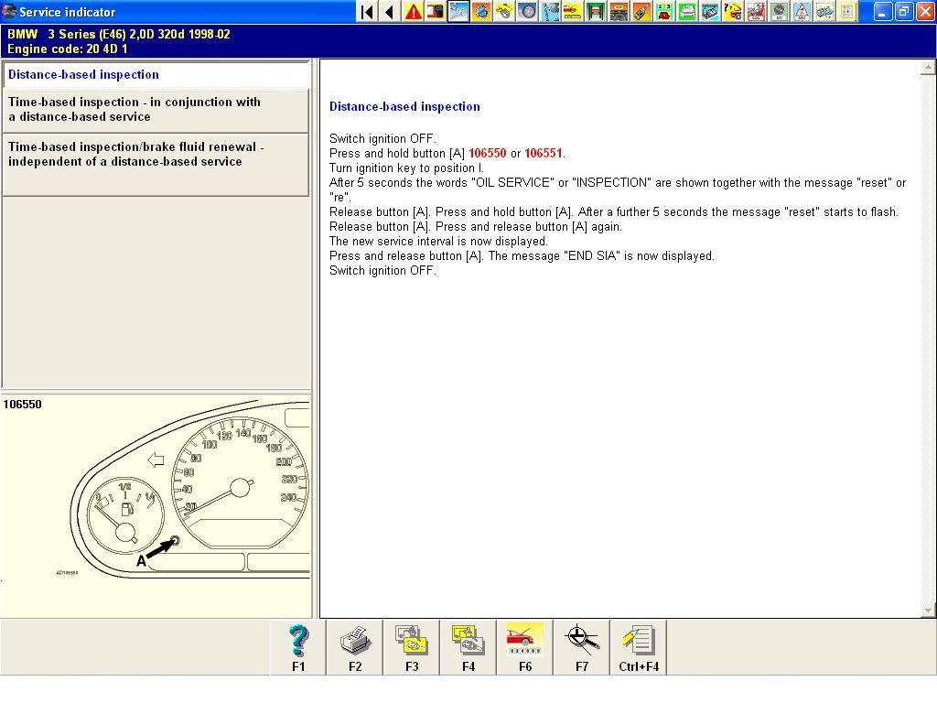937x703 pixels.
Task: Open the yellow question-mark car diagnostics icon
Action: 733,11
